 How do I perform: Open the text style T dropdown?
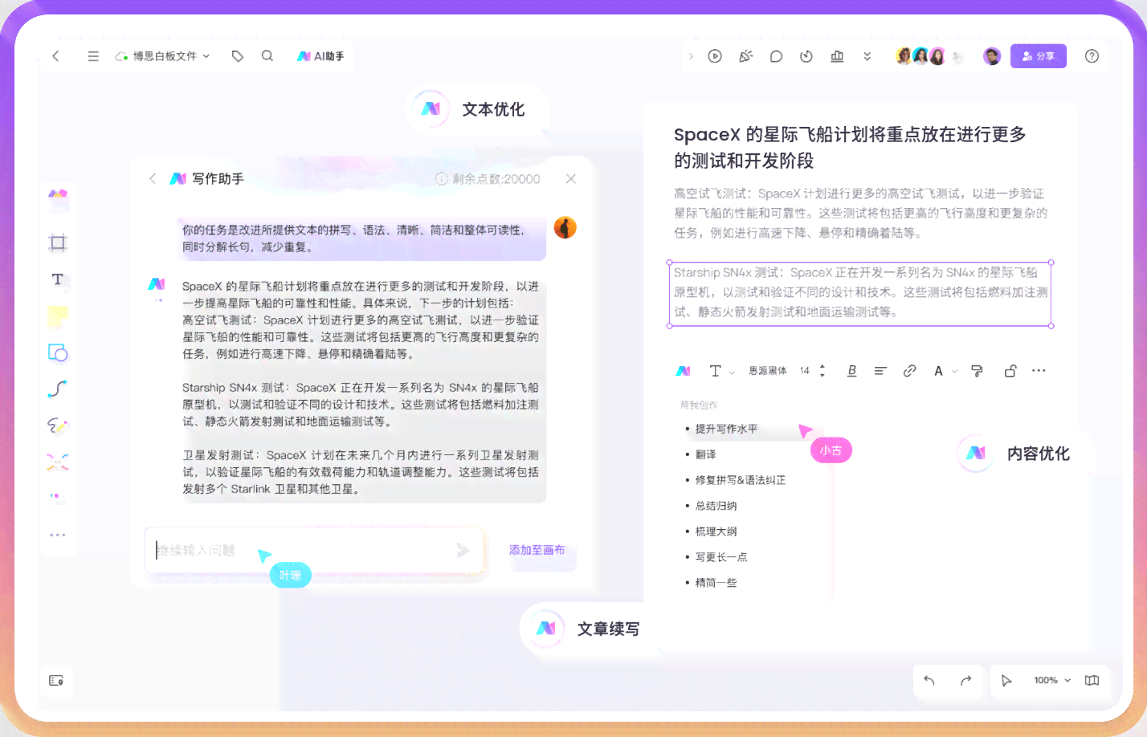[x=721, y=371]
